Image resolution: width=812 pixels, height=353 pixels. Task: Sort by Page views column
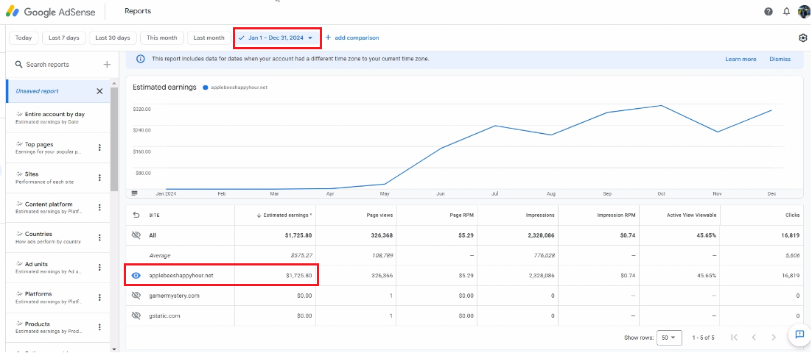(380, 215)
